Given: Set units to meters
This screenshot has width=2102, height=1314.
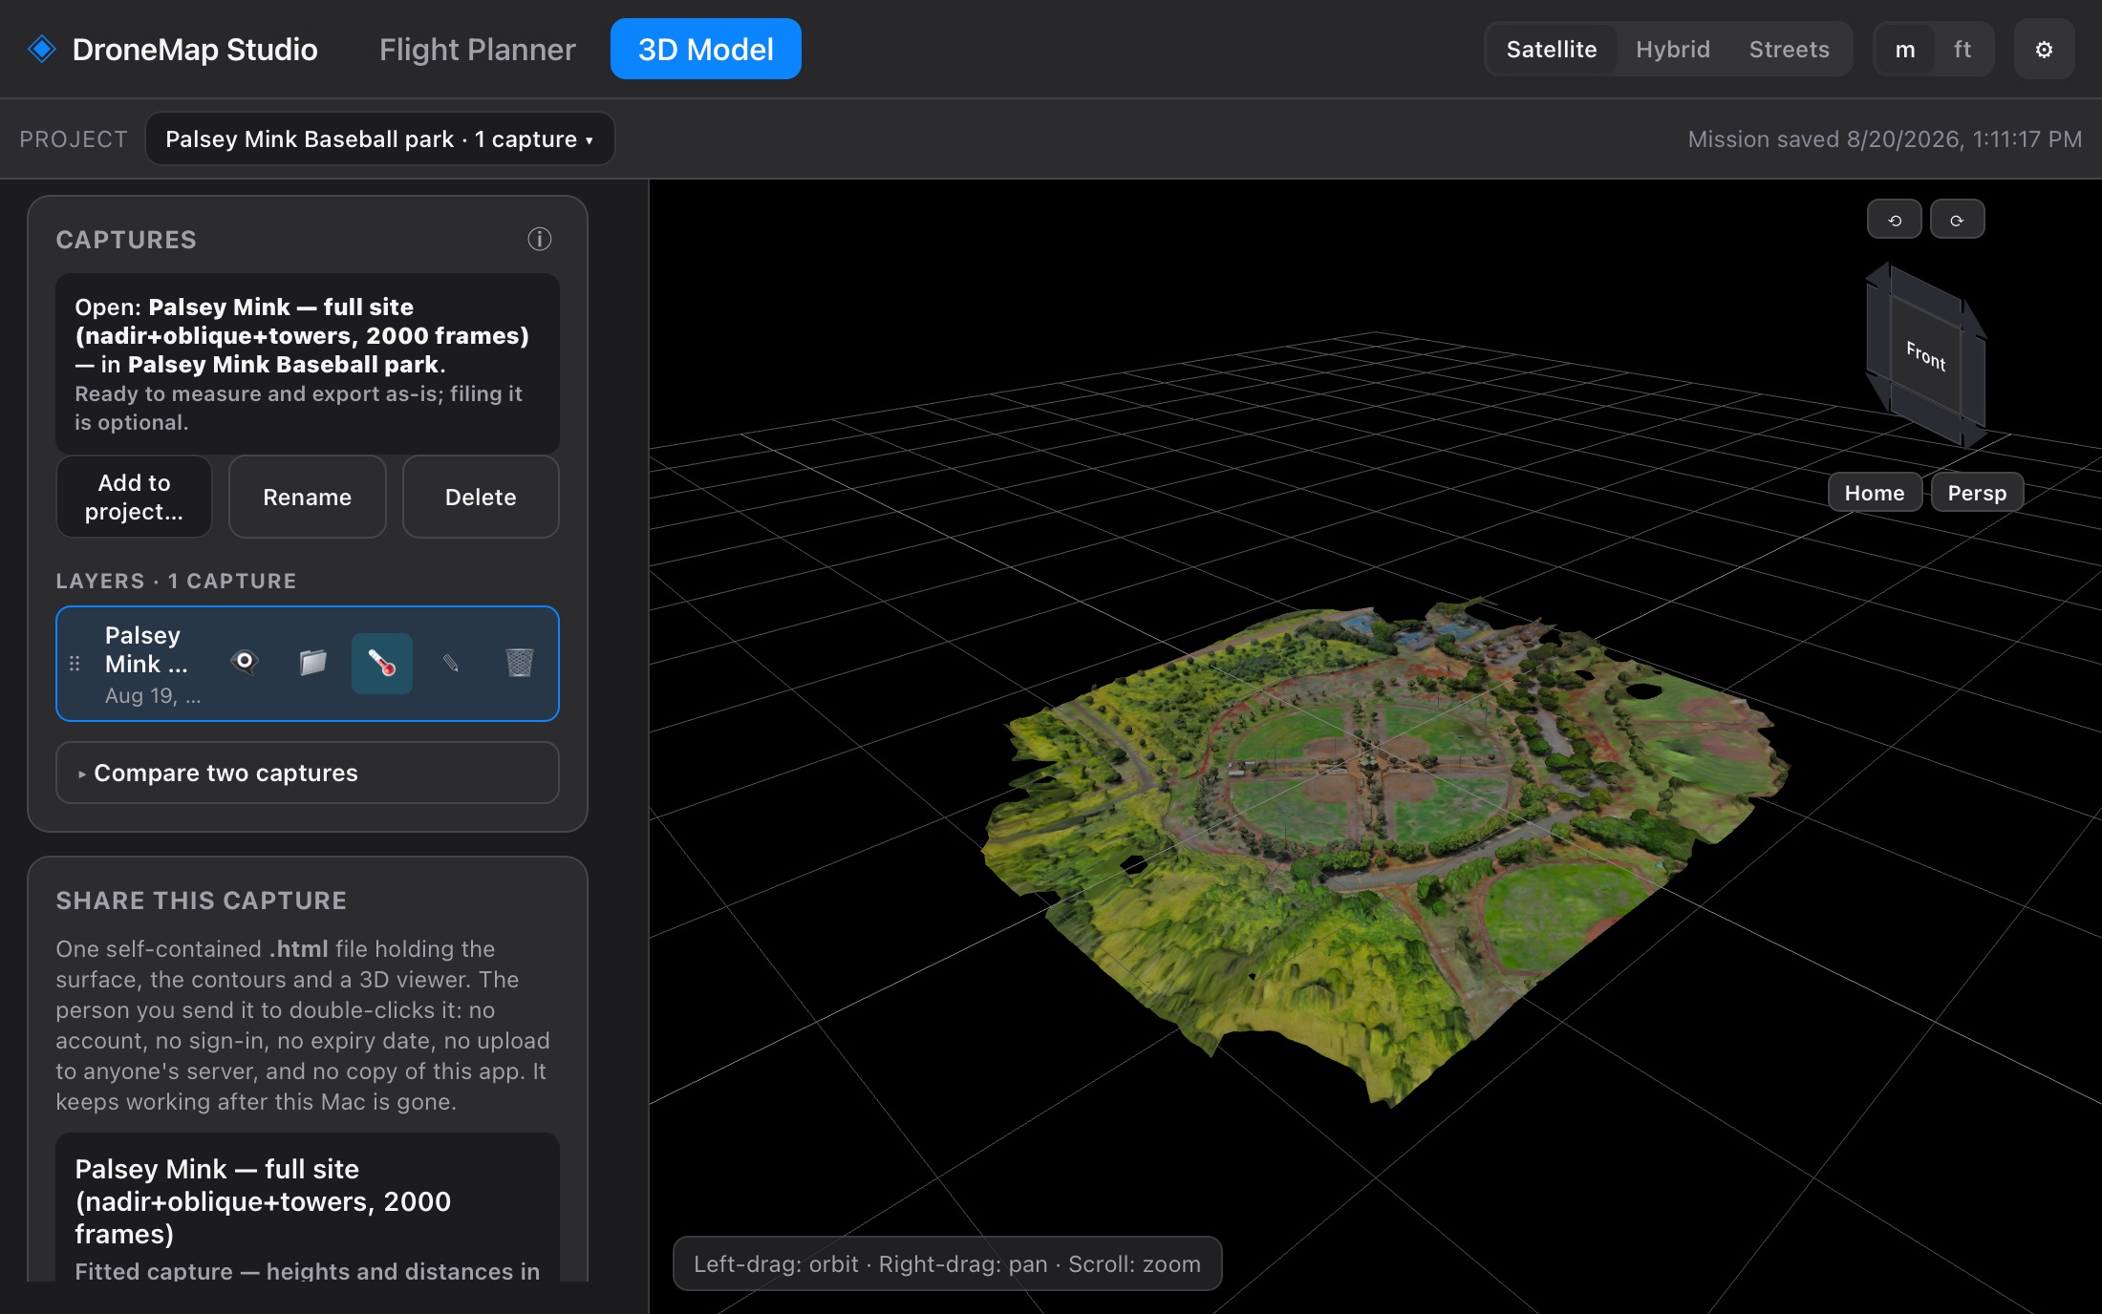Looking at the screenshot, I should 1905,50.
